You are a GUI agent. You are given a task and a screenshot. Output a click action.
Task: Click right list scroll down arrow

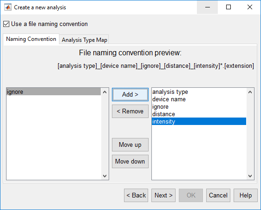click(250, 176)
